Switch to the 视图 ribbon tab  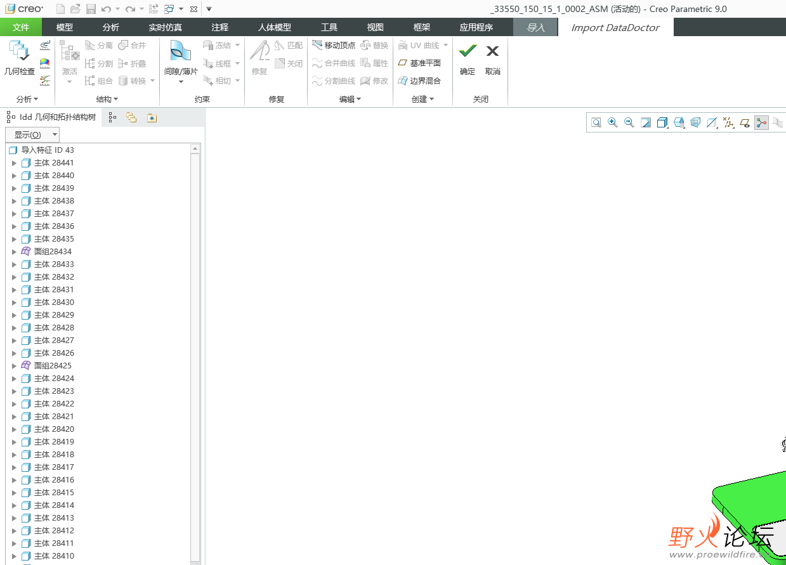click(x=376, y=27)
